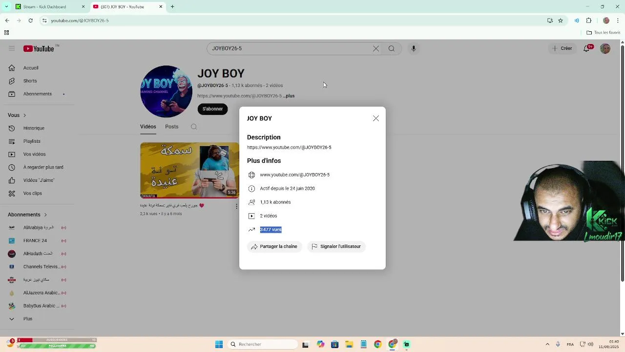Image resolution: width=625 pixels, height=352 pixels.
Task: Open the 5:36 video thumbnail
Action: (189, 170)
